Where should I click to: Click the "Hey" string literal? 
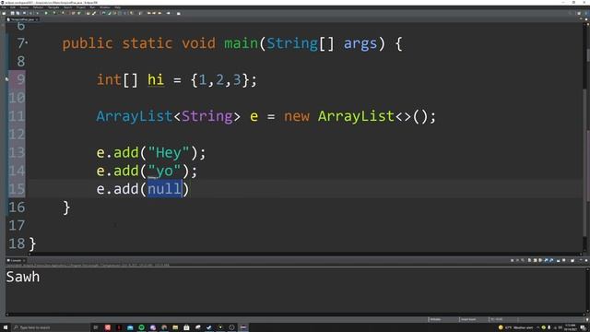169,153
